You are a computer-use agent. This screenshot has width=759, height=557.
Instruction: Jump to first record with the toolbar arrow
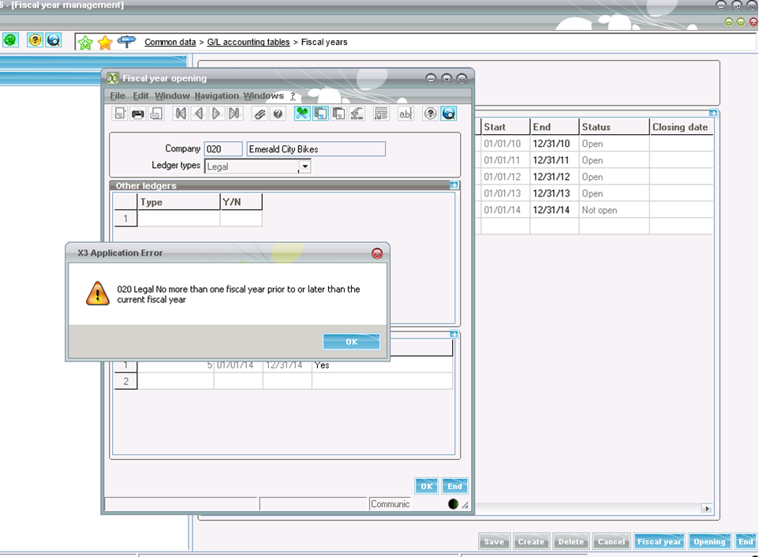tap(181, 114)
